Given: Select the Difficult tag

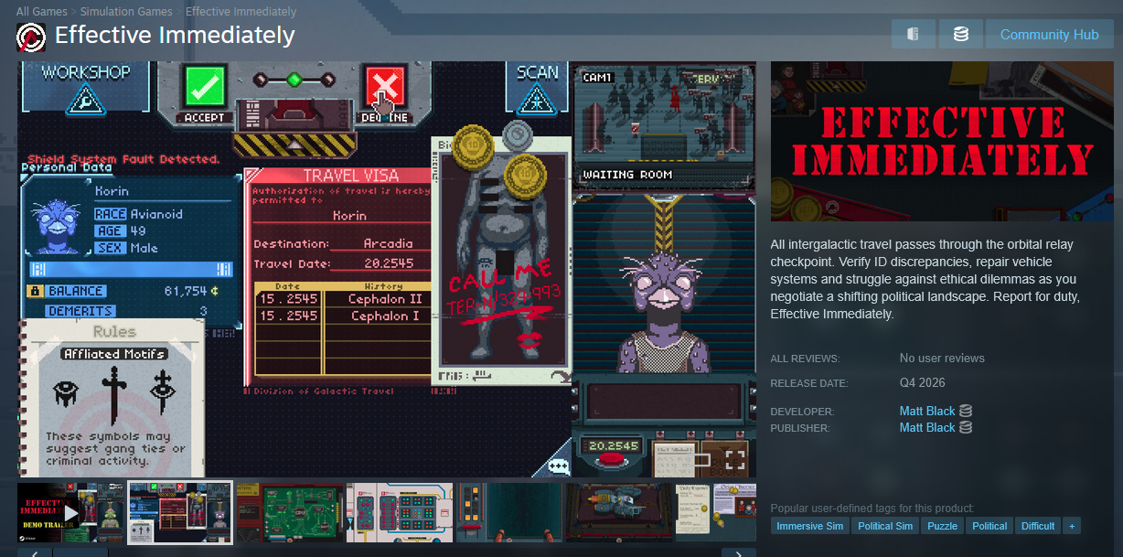Looking at the screenshot, I should pyautogui.click(x=1038, y=526).
